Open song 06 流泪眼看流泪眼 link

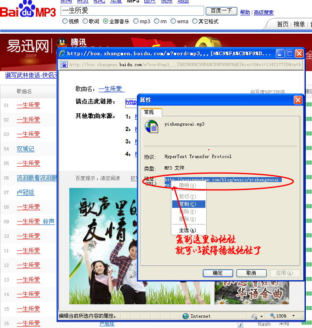(x=37, y=178)
